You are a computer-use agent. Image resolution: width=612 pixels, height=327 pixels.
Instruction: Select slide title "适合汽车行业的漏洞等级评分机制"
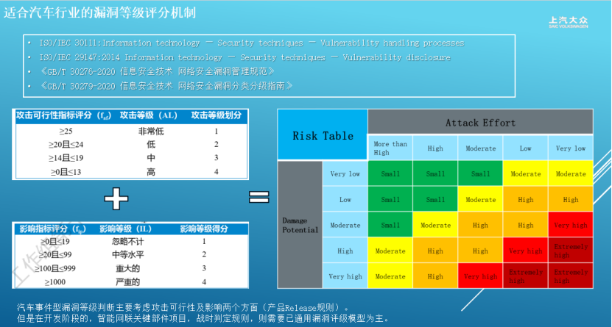pyautogui.click(x=100, y=12)
